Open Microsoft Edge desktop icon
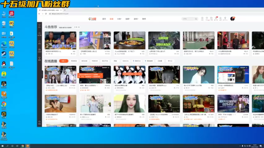 [x=4, y=45]
